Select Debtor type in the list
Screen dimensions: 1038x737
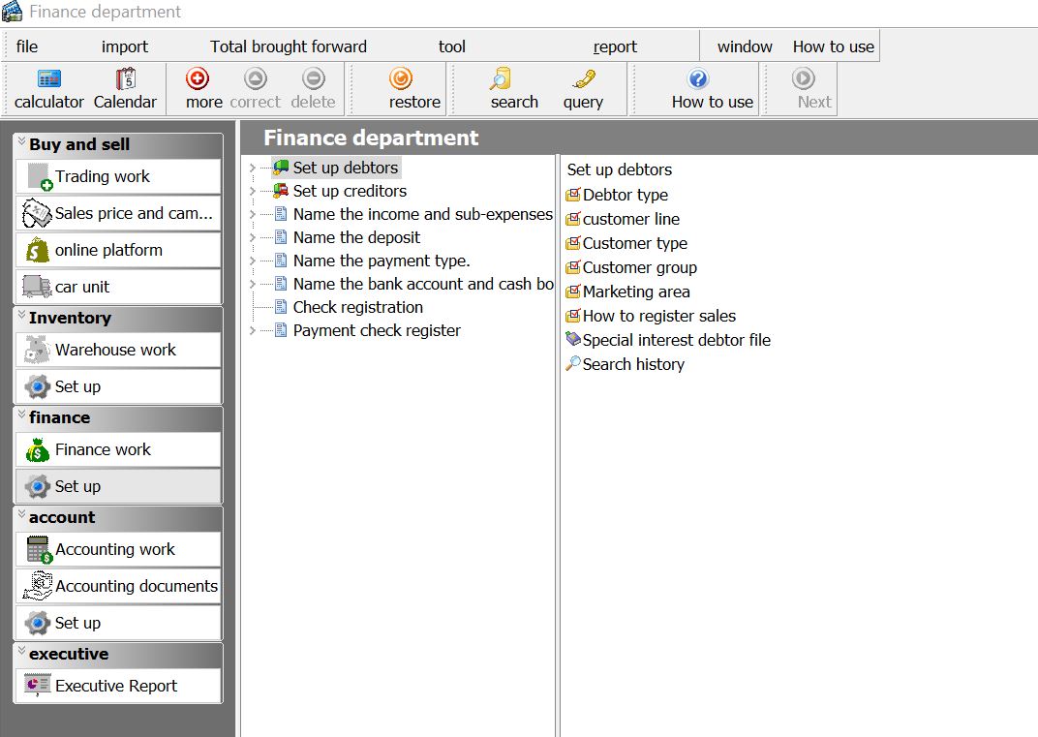point(625,195)
